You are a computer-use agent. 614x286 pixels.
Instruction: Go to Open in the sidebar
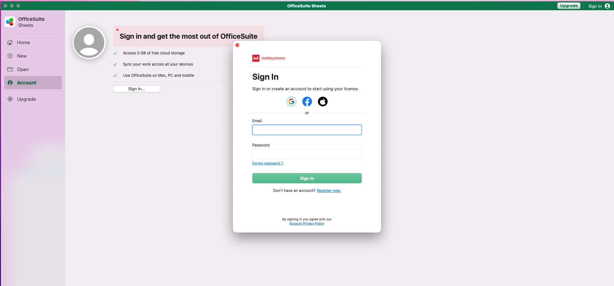click(33, 69)
